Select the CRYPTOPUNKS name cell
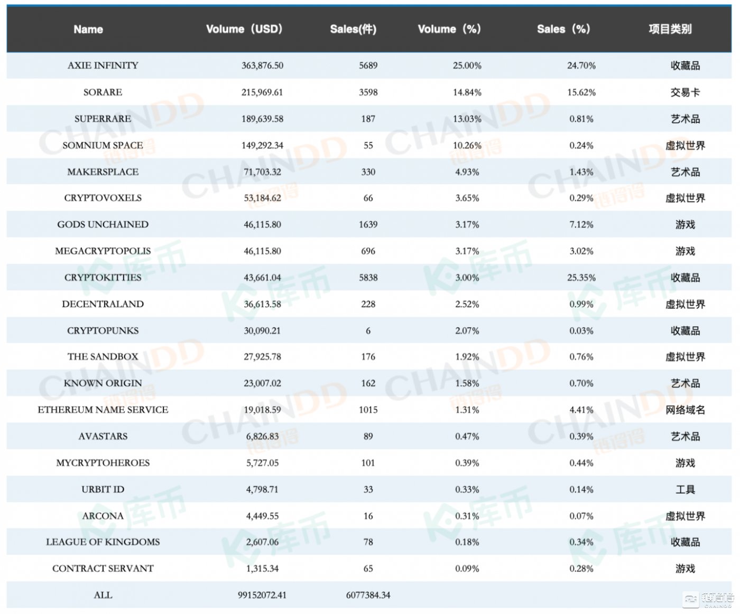This screenshot has width=740, height=614. (x=103, y=330)
